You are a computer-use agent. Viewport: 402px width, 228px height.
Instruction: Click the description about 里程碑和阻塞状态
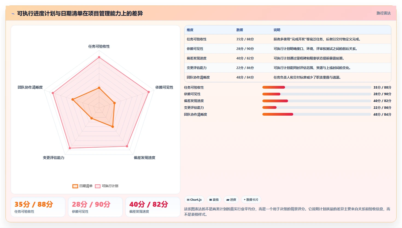309,58
